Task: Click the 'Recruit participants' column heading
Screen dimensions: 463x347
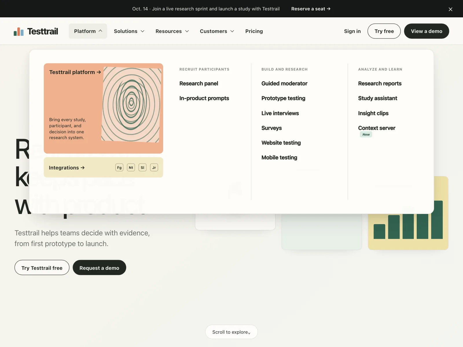Action: [204, 69]
